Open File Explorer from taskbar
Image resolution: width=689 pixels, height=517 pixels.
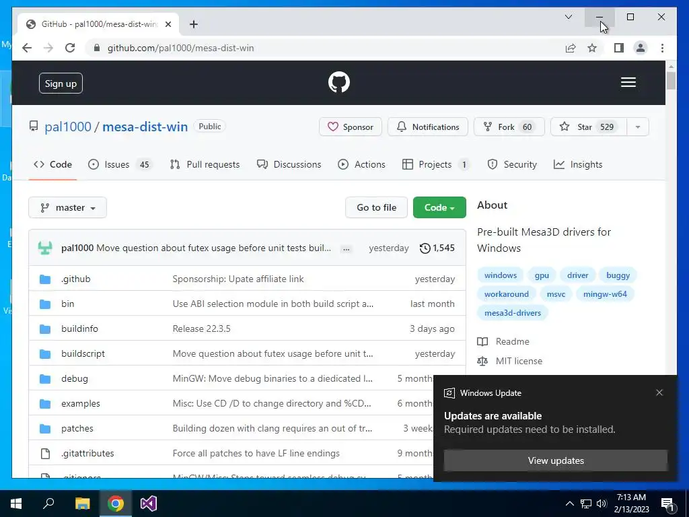click(x=82, y=504)
